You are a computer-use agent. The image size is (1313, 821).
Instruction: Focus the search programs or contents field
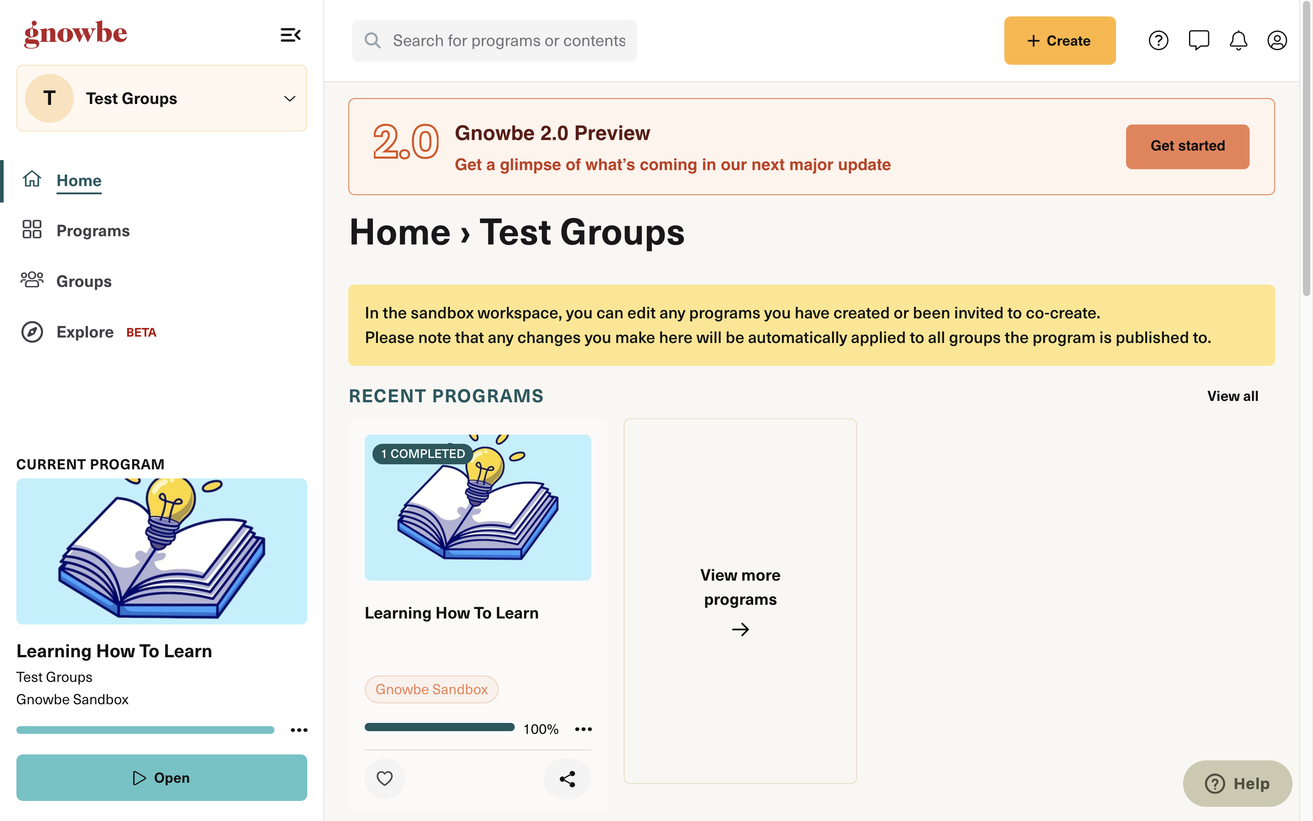pyautogui.click(x=494, y=41)
